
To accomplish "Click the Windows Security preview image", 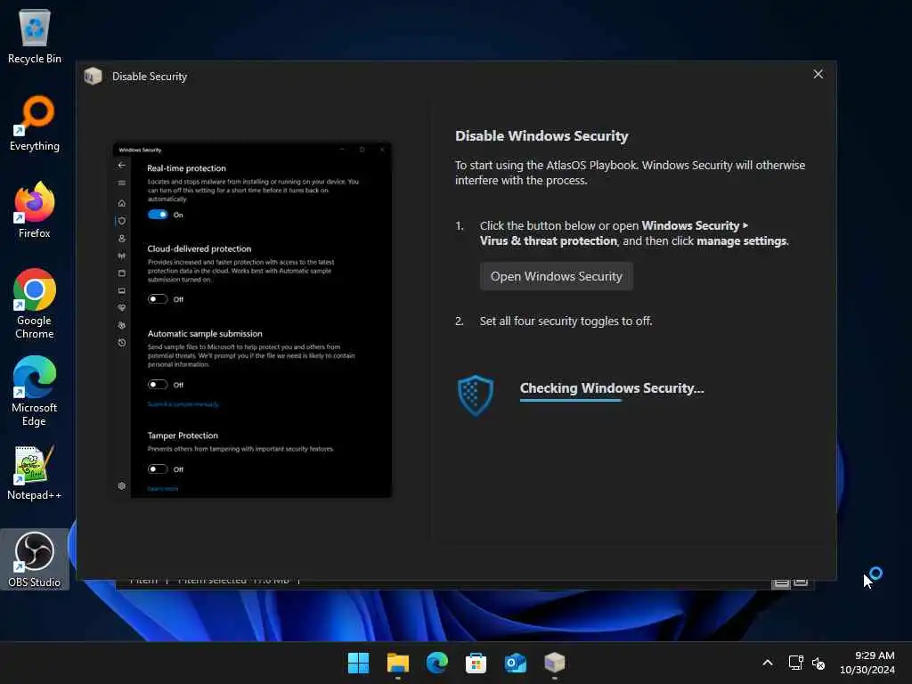I will 252,320.
